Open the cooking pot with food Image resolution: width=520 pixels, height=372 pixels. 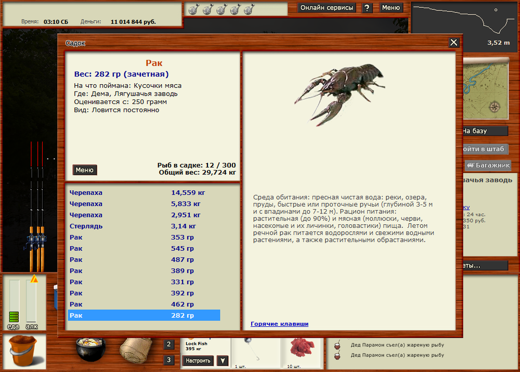90,349
